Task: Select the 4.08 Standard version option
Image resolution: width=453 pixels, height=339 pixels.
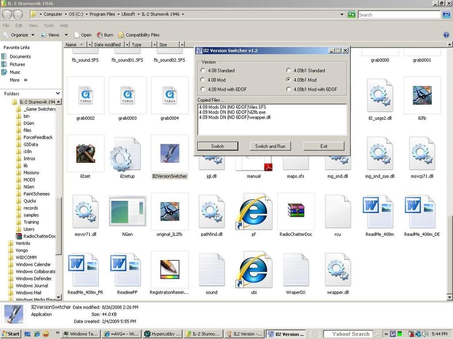Action: click(x=203, y=71)
